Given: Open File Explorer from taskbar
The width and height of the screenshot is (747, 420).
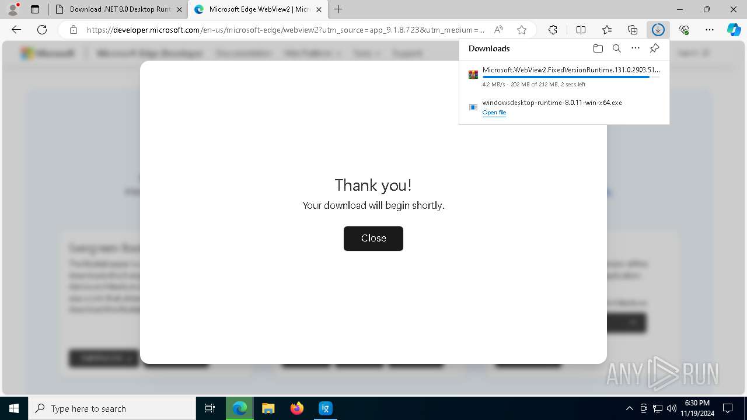Looking at the screenshot, I should 268,408.
